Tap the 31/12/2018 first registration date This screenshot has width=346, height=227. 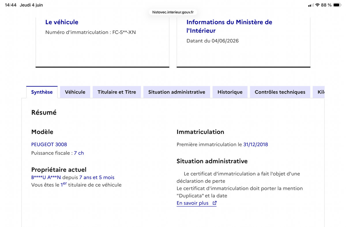point(255,144)
